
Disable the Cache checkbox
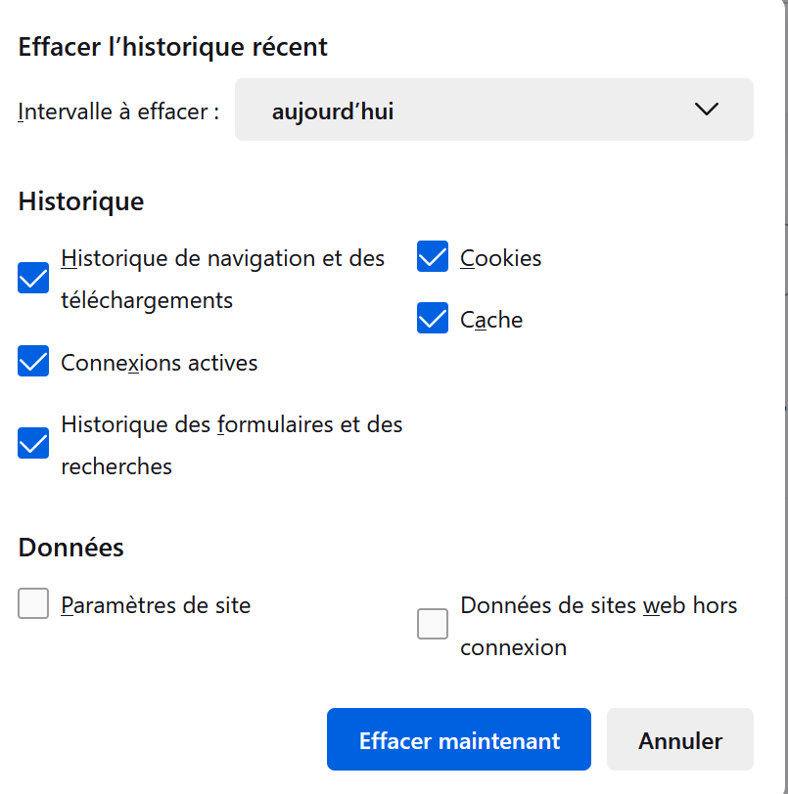point(433,319)
